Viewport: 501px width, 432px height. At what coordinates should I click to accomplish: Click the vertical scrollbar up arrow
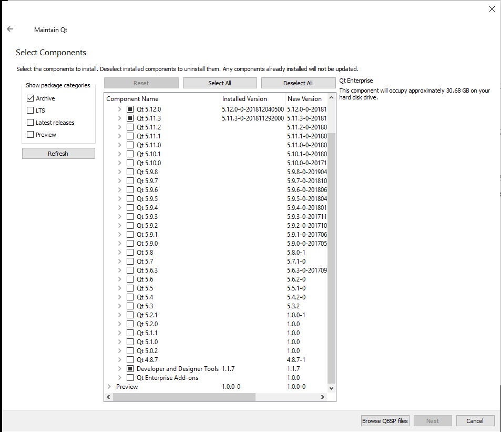331,97
